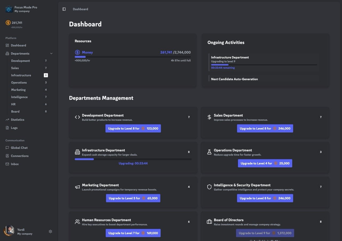The width and height of the screenshot is (342, 241).
Task: Collapse the Departments section chevron
Action: pyautogui.click(x=51, y=53)
